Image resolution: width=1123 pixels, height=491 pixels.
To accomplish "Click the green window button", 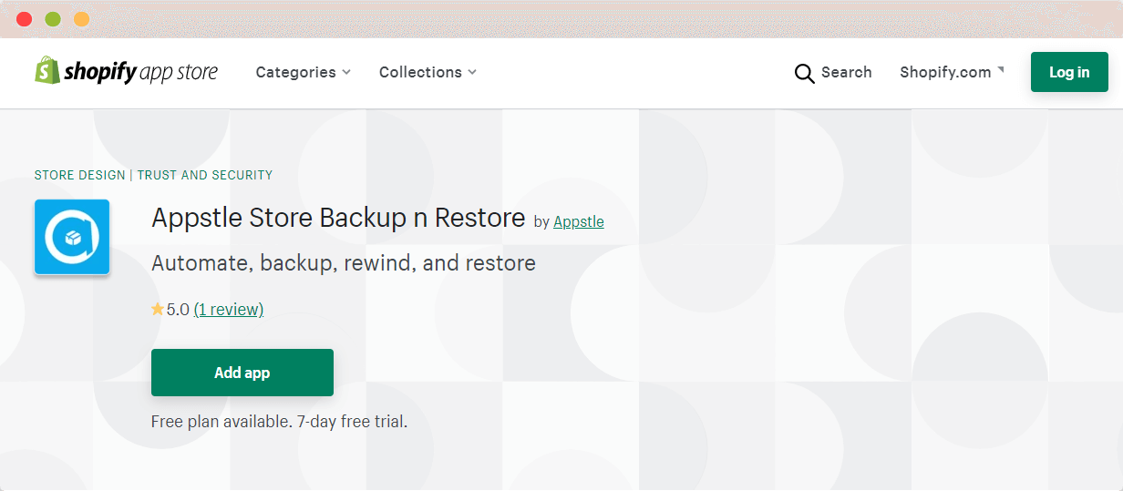I will click(x=53, y=19).
